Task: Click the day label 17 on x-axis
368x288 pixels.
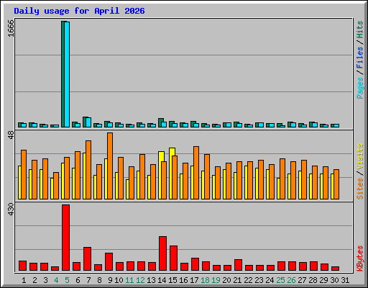Action: 194,280
